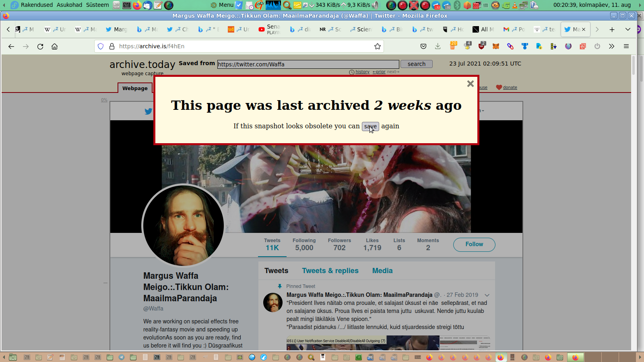644x362 pixels.
Task: Go to the prior snapshot link
Action: coord(379,72)
